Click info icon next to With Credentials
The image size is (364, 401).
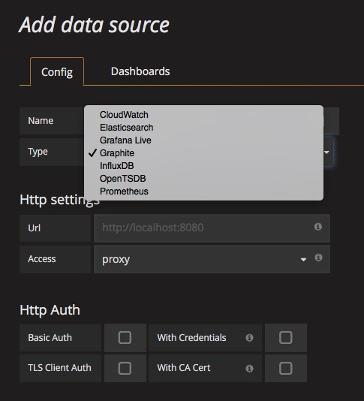tap(249, 338)
